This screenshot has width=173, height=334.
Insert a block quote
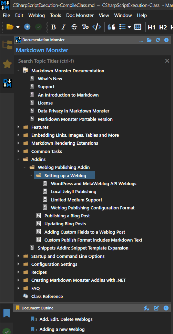coord(112,27)
